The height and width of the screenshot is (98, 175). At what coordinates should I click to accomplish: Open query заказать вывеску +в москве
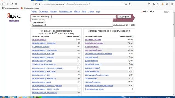pyautogui.click(x=44, y=43)
